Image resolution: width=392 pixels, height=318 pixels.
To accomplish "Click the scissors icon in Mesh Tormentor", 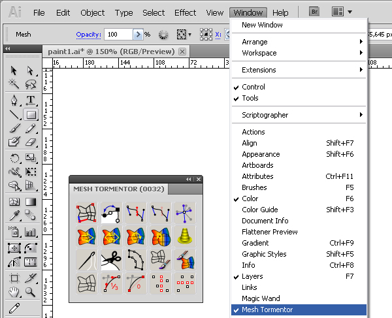I will 112,261.
